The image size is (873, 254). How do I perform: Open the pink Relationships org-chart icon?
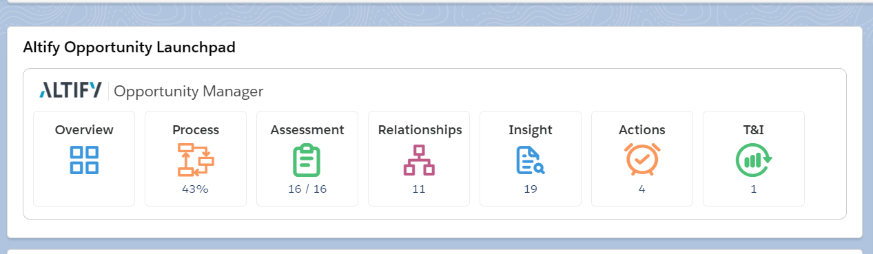pyautogui.click(x=419, y=160)
